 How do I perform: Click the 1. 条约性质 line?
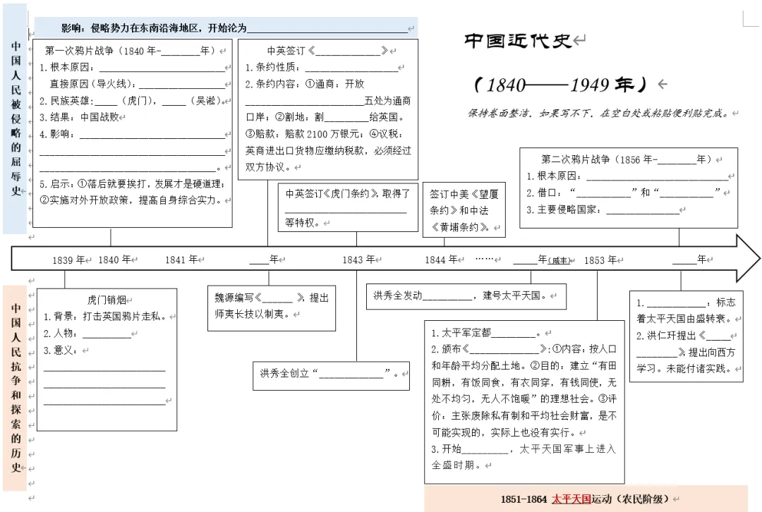click(x=321, y=68)
